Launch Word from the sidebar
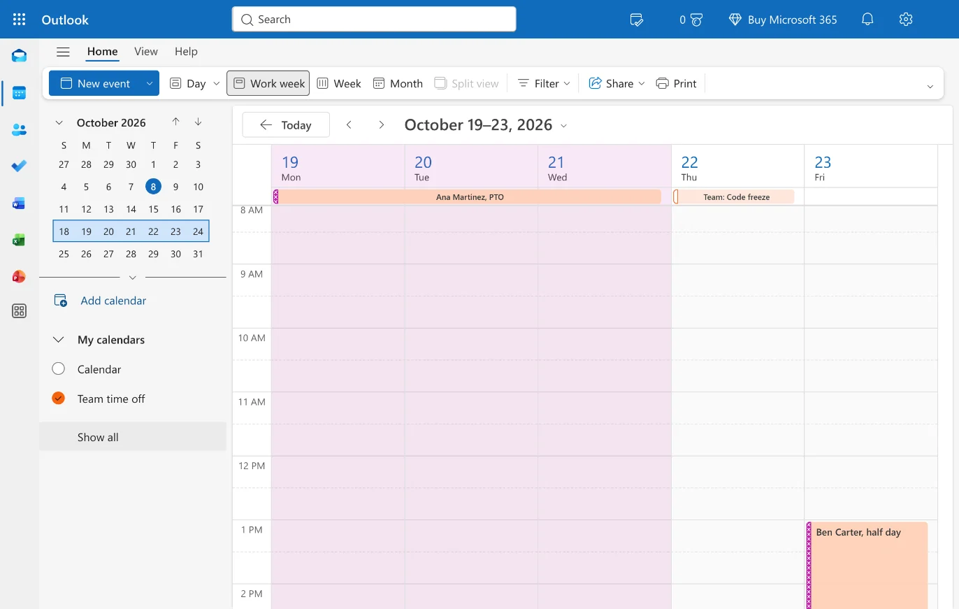Viewport: 959px width, 609px height. pyautogui.click(x=19, y=203)
